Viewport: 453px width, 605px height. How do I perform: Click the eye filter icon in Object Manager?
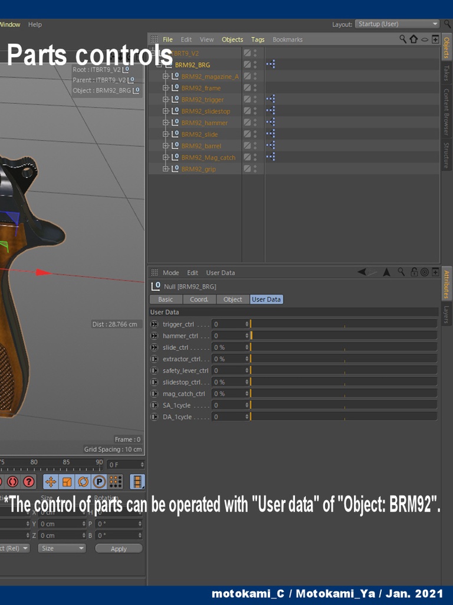[425, 40]
